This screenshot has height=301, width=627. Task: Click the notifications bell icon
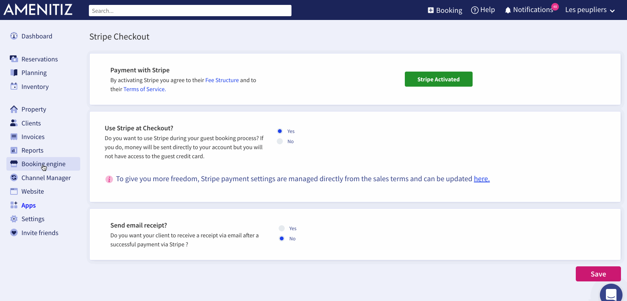pos(508,10)
